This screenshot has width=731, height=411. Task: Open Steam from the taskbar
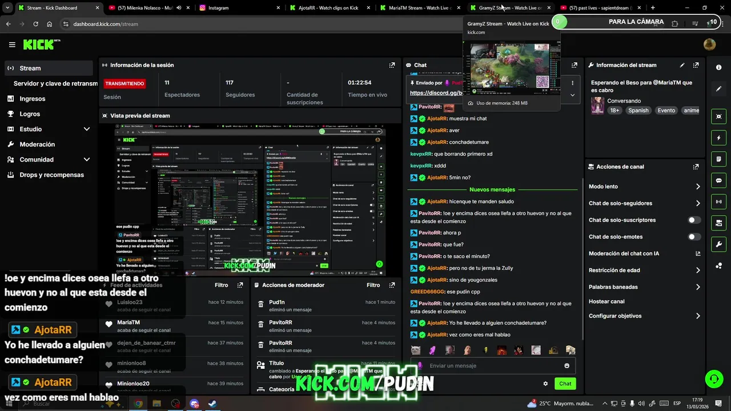211,404
